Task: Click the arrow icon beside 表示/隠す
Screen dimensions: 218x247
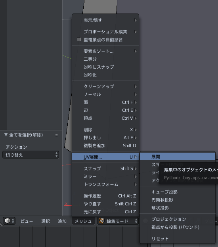Action: pyautogui.click(x=135, y=20)
